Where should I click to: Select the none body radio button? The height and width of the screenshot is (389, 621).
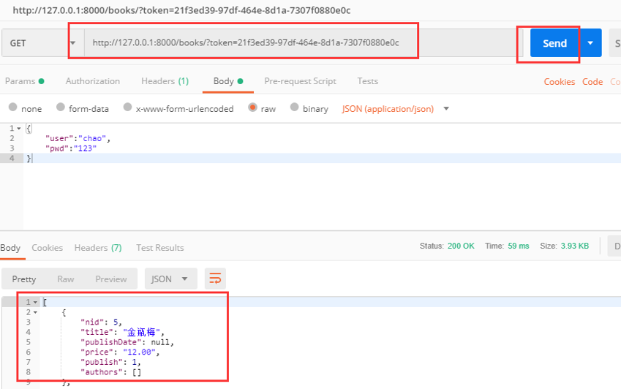13,107
